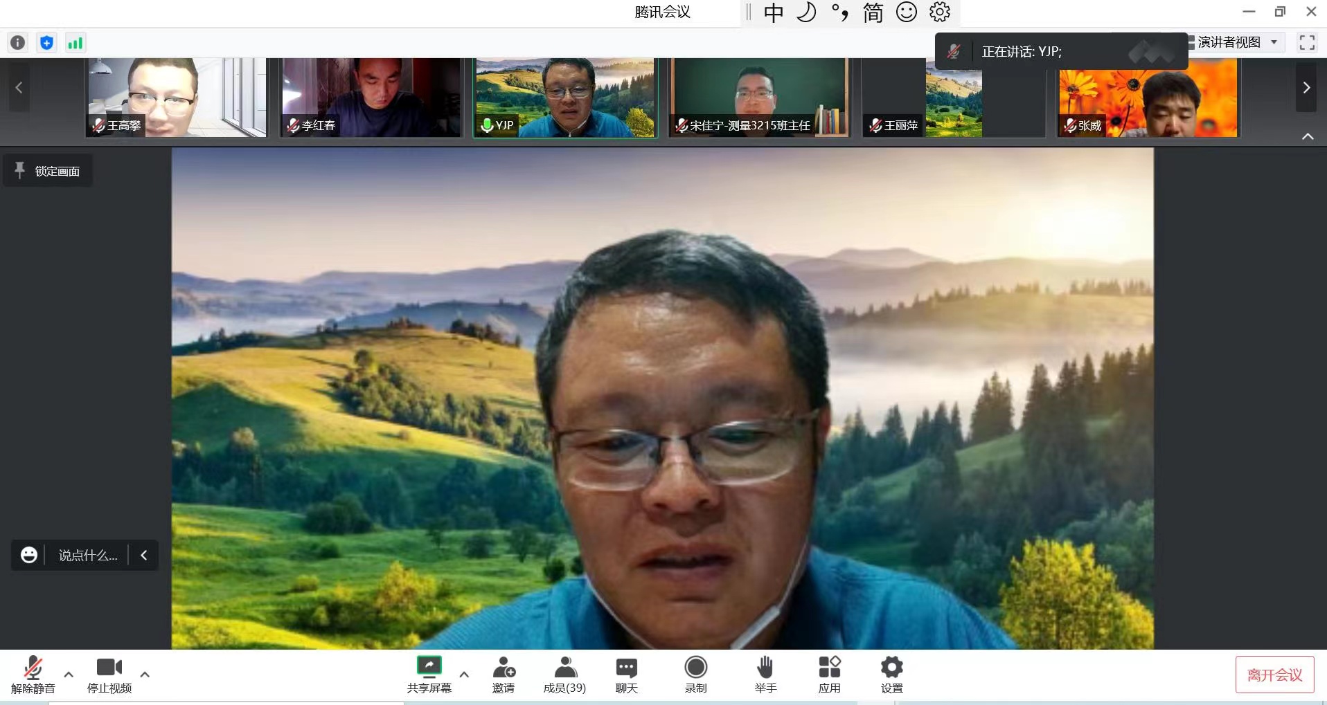The image size is (1327, 705).
Task: Pin video with 锁定画面 button
Action: coord(48,171)
